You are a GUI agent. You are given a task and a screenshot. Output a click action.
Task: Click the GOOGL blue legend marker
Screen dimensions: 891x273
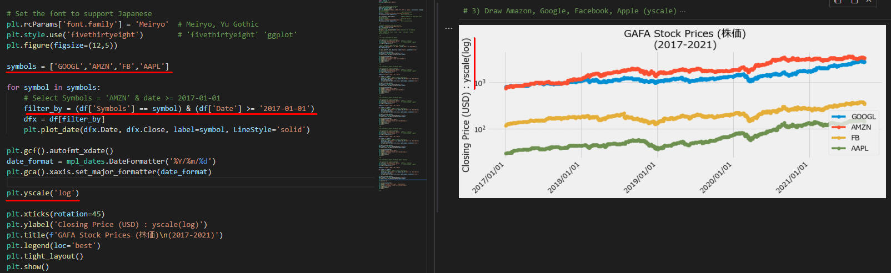point(838,117)
